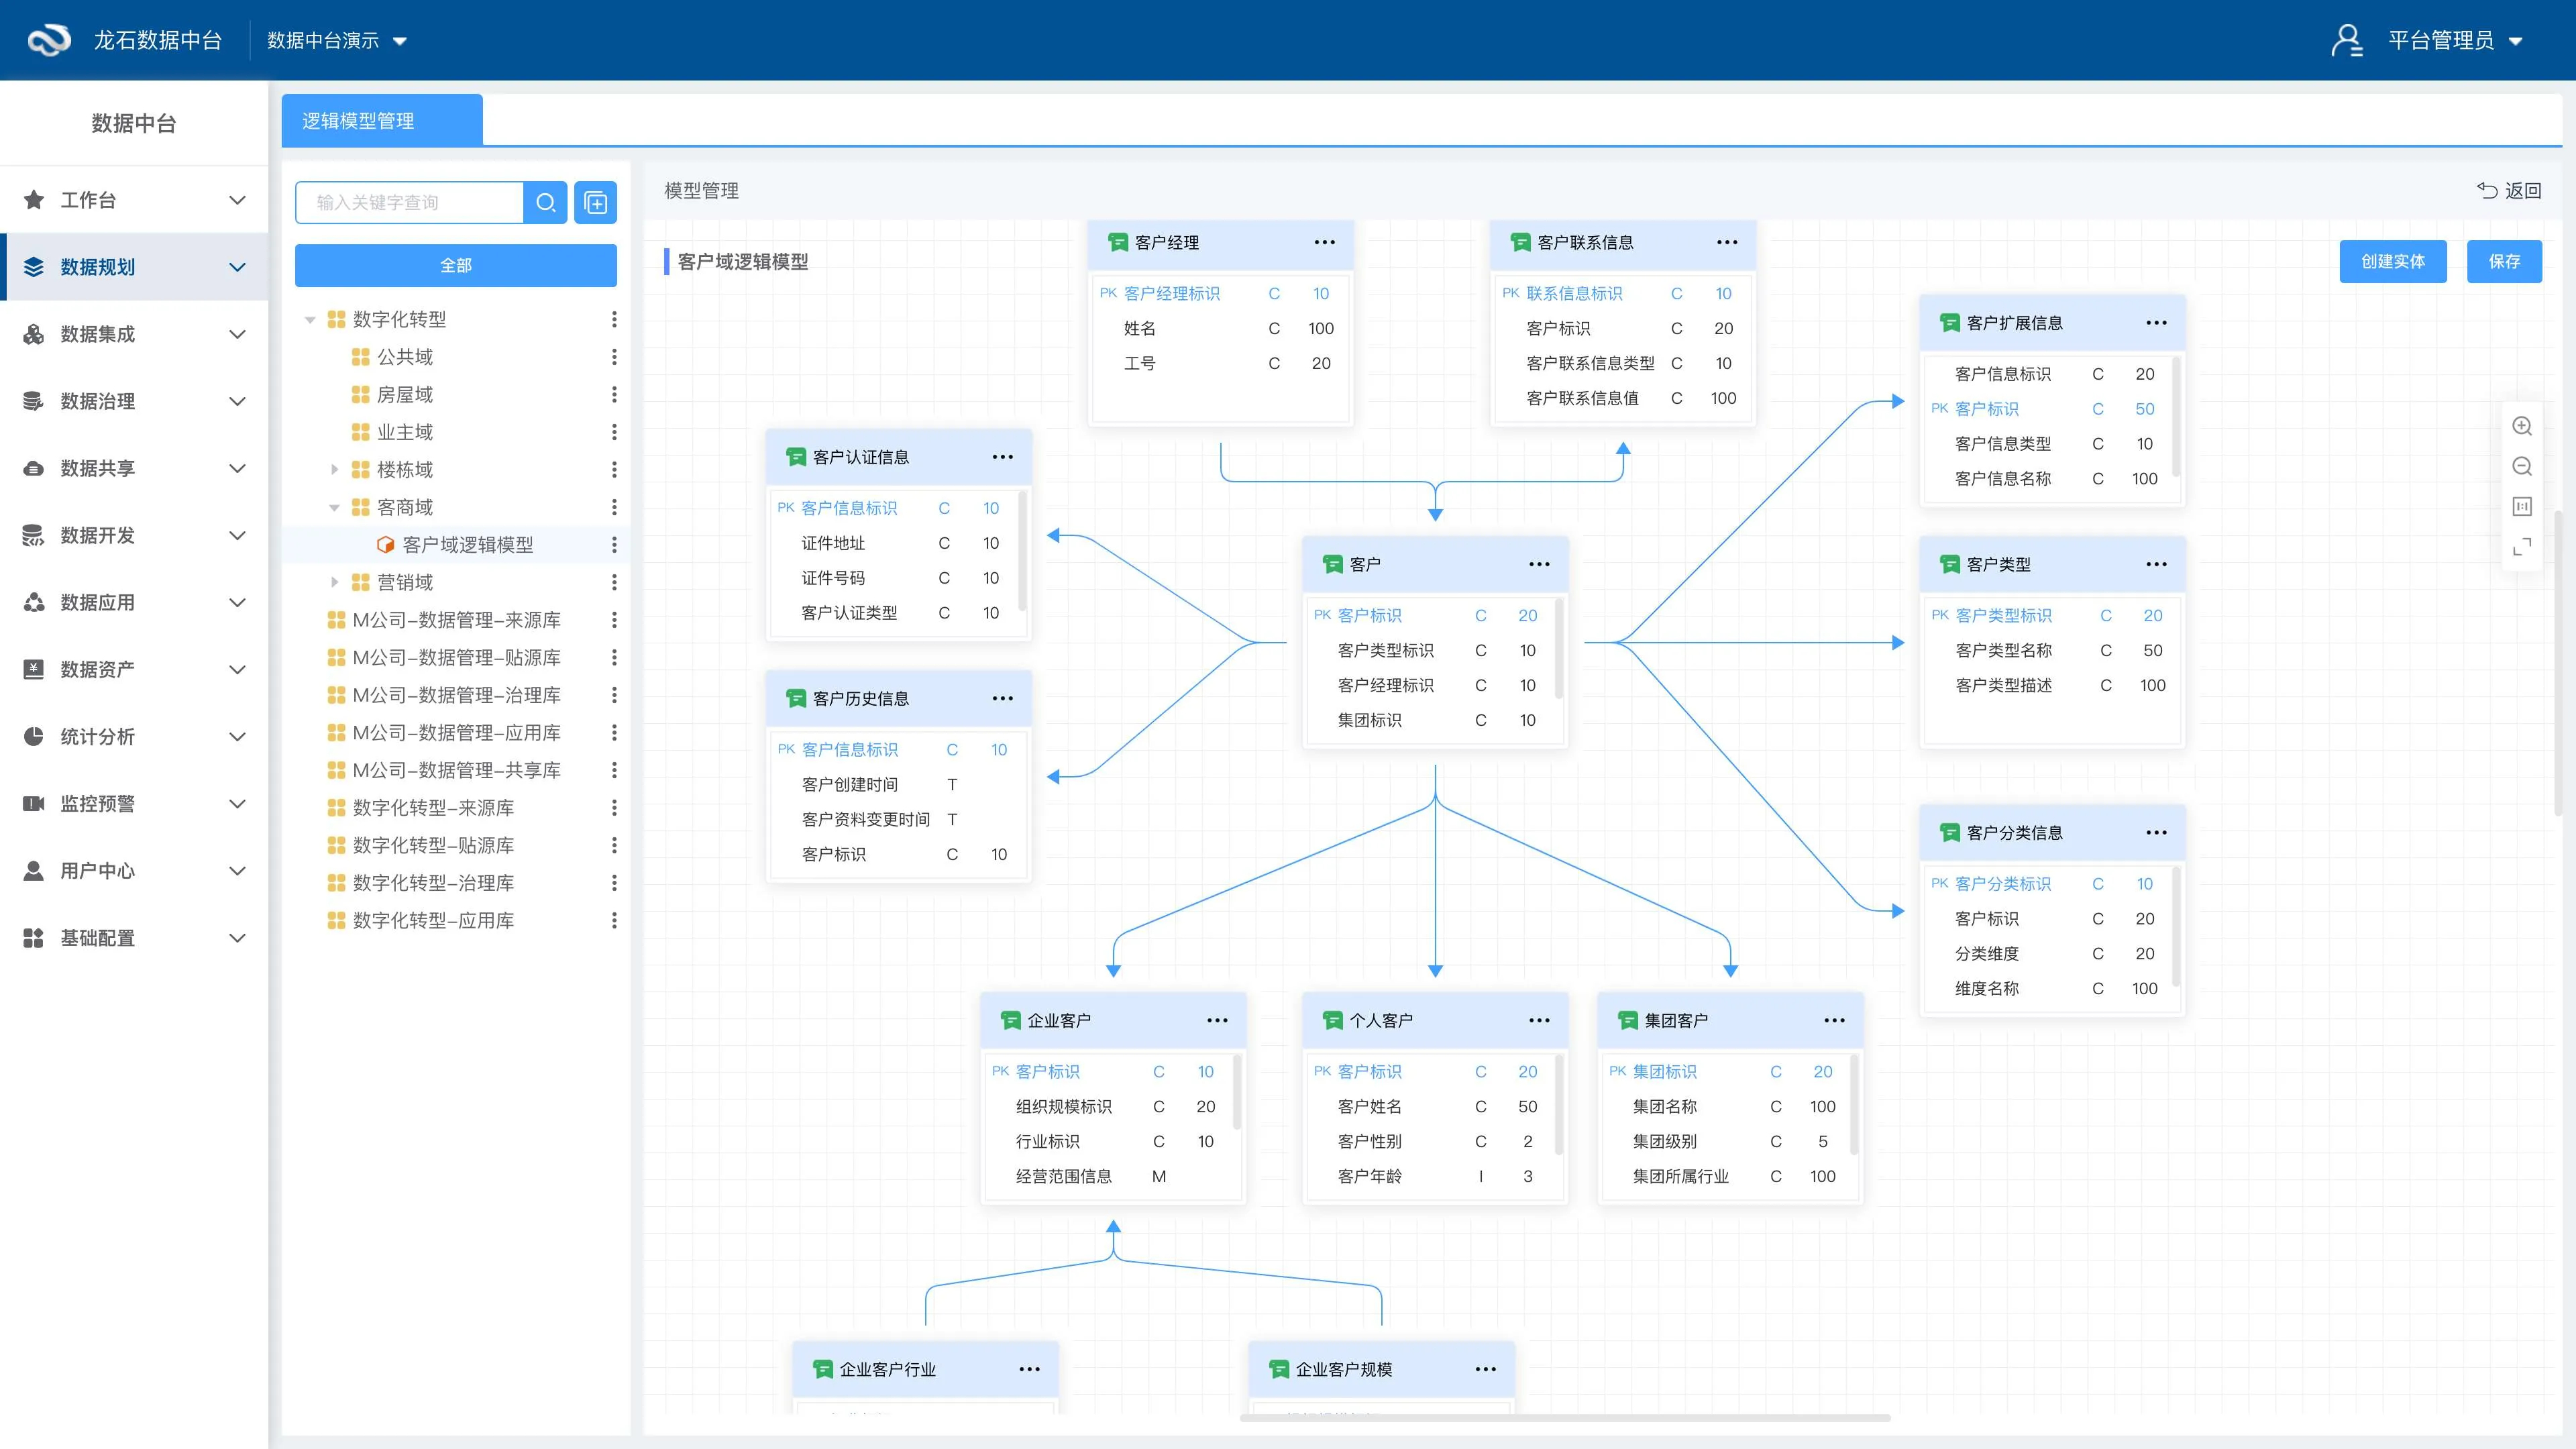Click the add-model icon beside search

(x=596, y=203)
